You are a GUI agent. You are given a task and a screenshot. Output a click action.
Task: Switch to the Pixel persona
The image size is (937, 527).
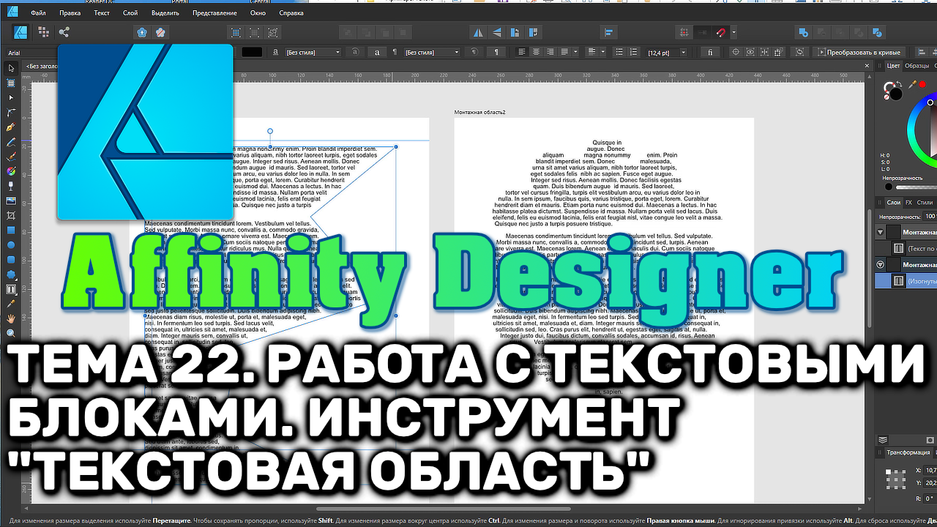point(43,32)
